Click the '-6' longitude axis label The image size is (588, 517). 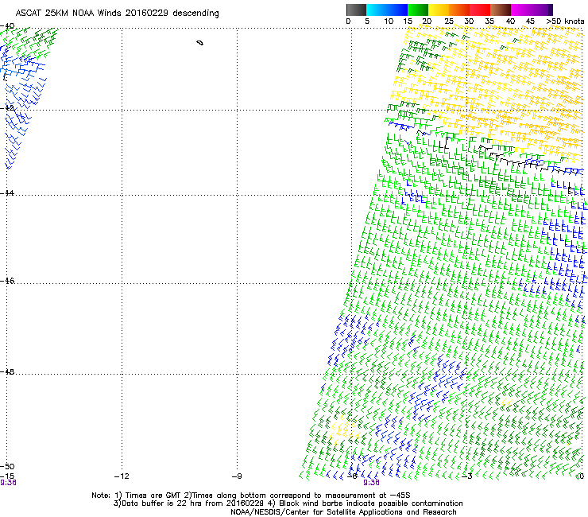(352, 476)
